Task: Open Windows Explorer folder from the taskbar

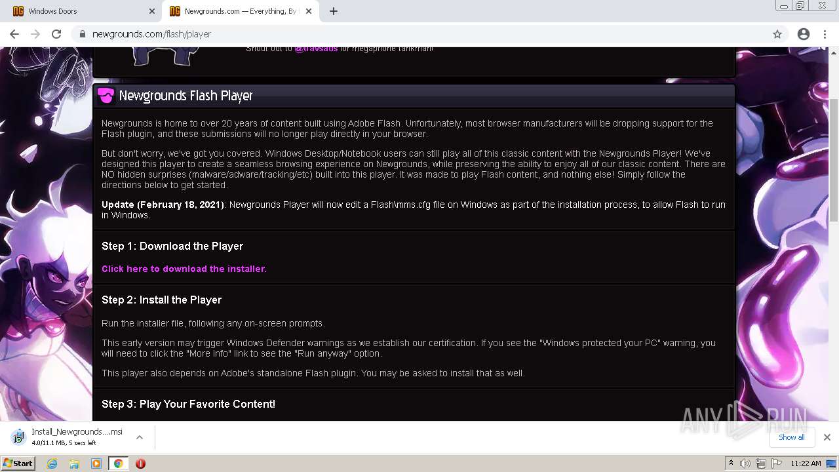Action: click(74, 463)
